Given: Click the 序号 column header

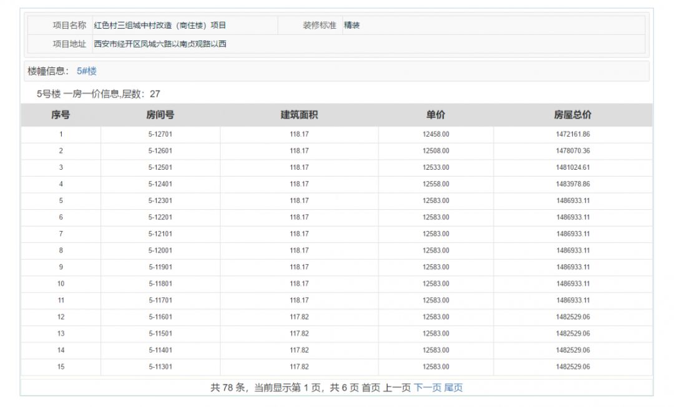Looking at the screenshot, I should [61, 115].
